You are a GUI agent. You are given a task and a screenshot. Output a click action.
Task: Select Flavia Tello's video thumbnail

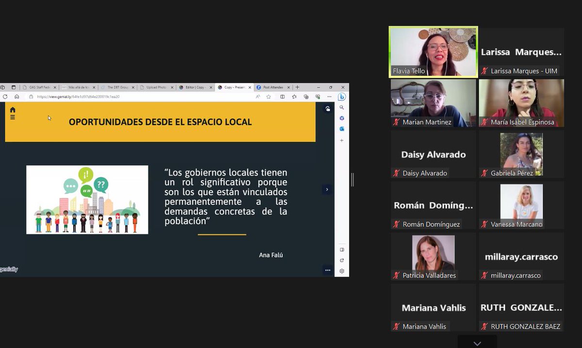pyautogui.click(x=433, y=51)
